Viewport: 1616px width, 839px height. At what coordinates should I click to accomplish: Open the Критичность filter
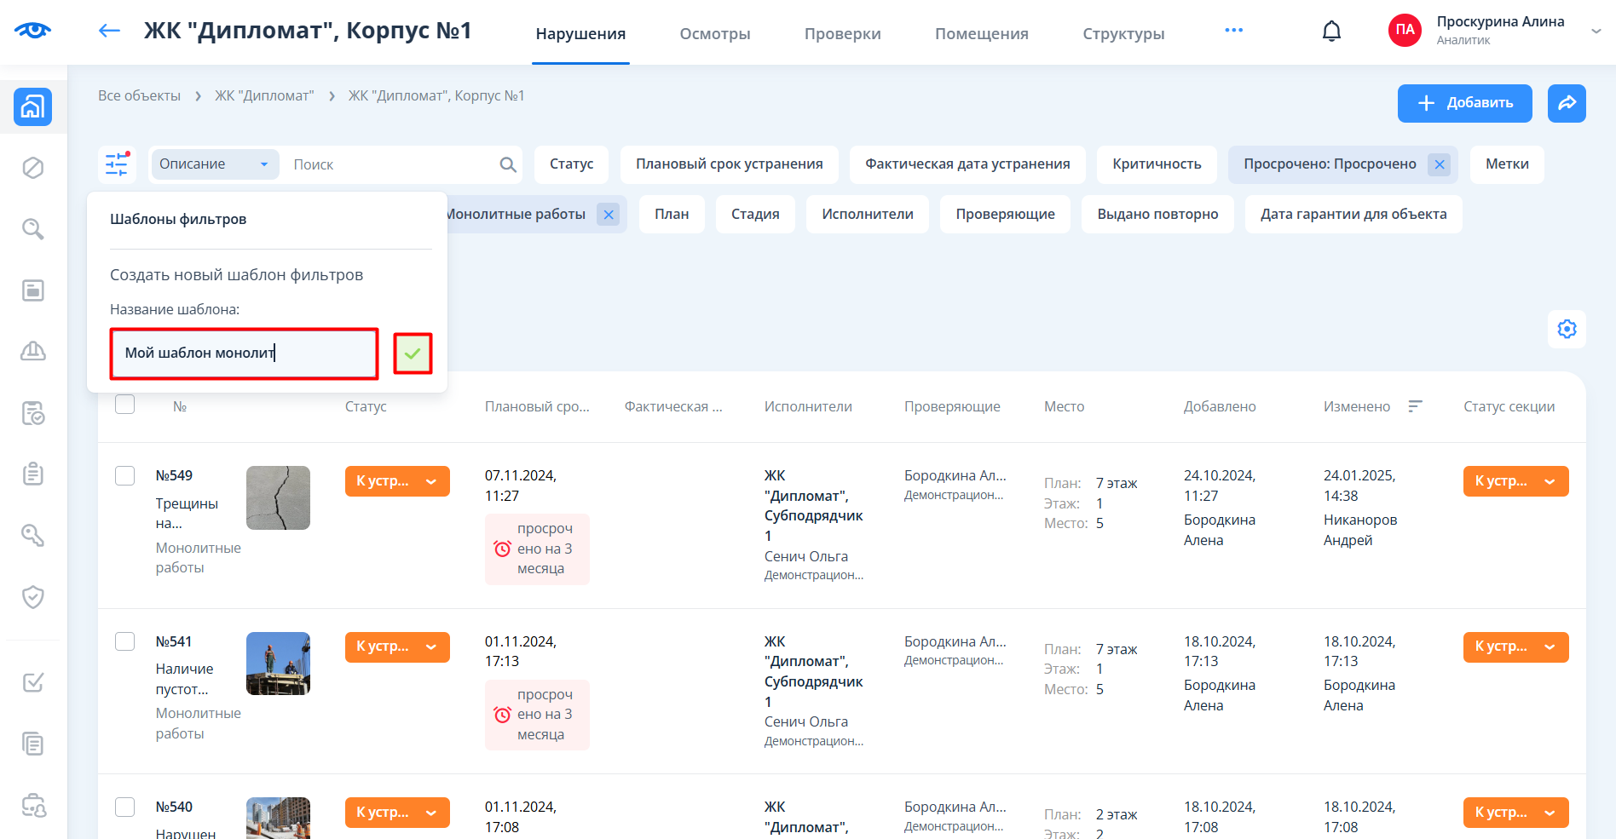coord(1157,164)
